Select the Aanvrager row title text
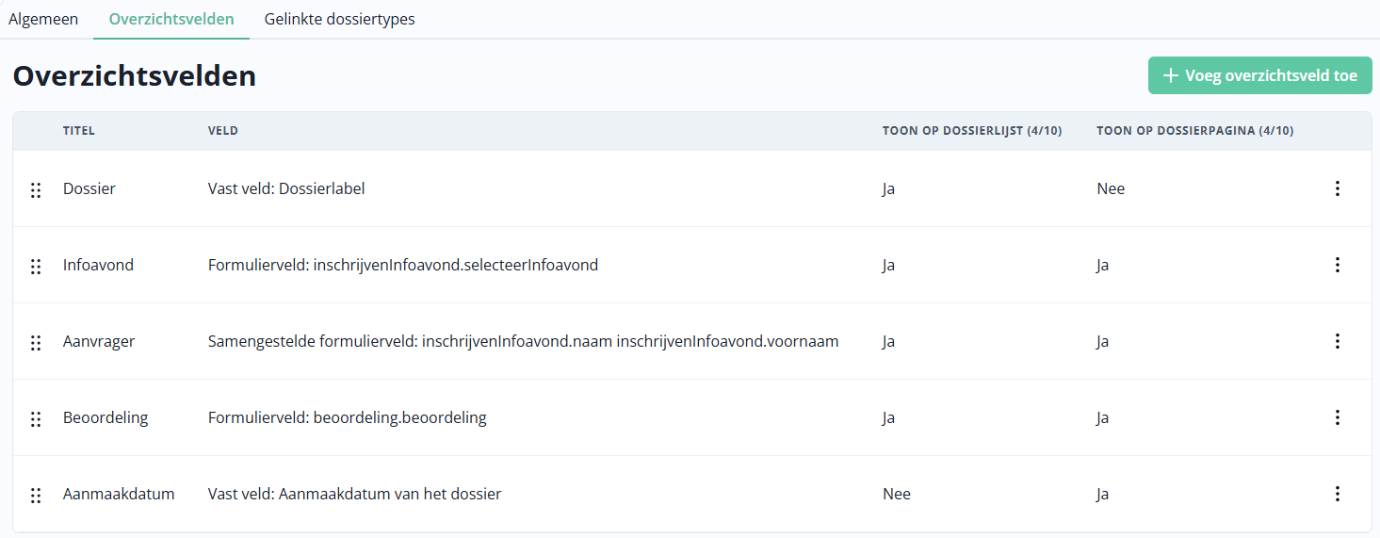The height and width of the screenshot is (538, 1380). (x=99, y=341)
